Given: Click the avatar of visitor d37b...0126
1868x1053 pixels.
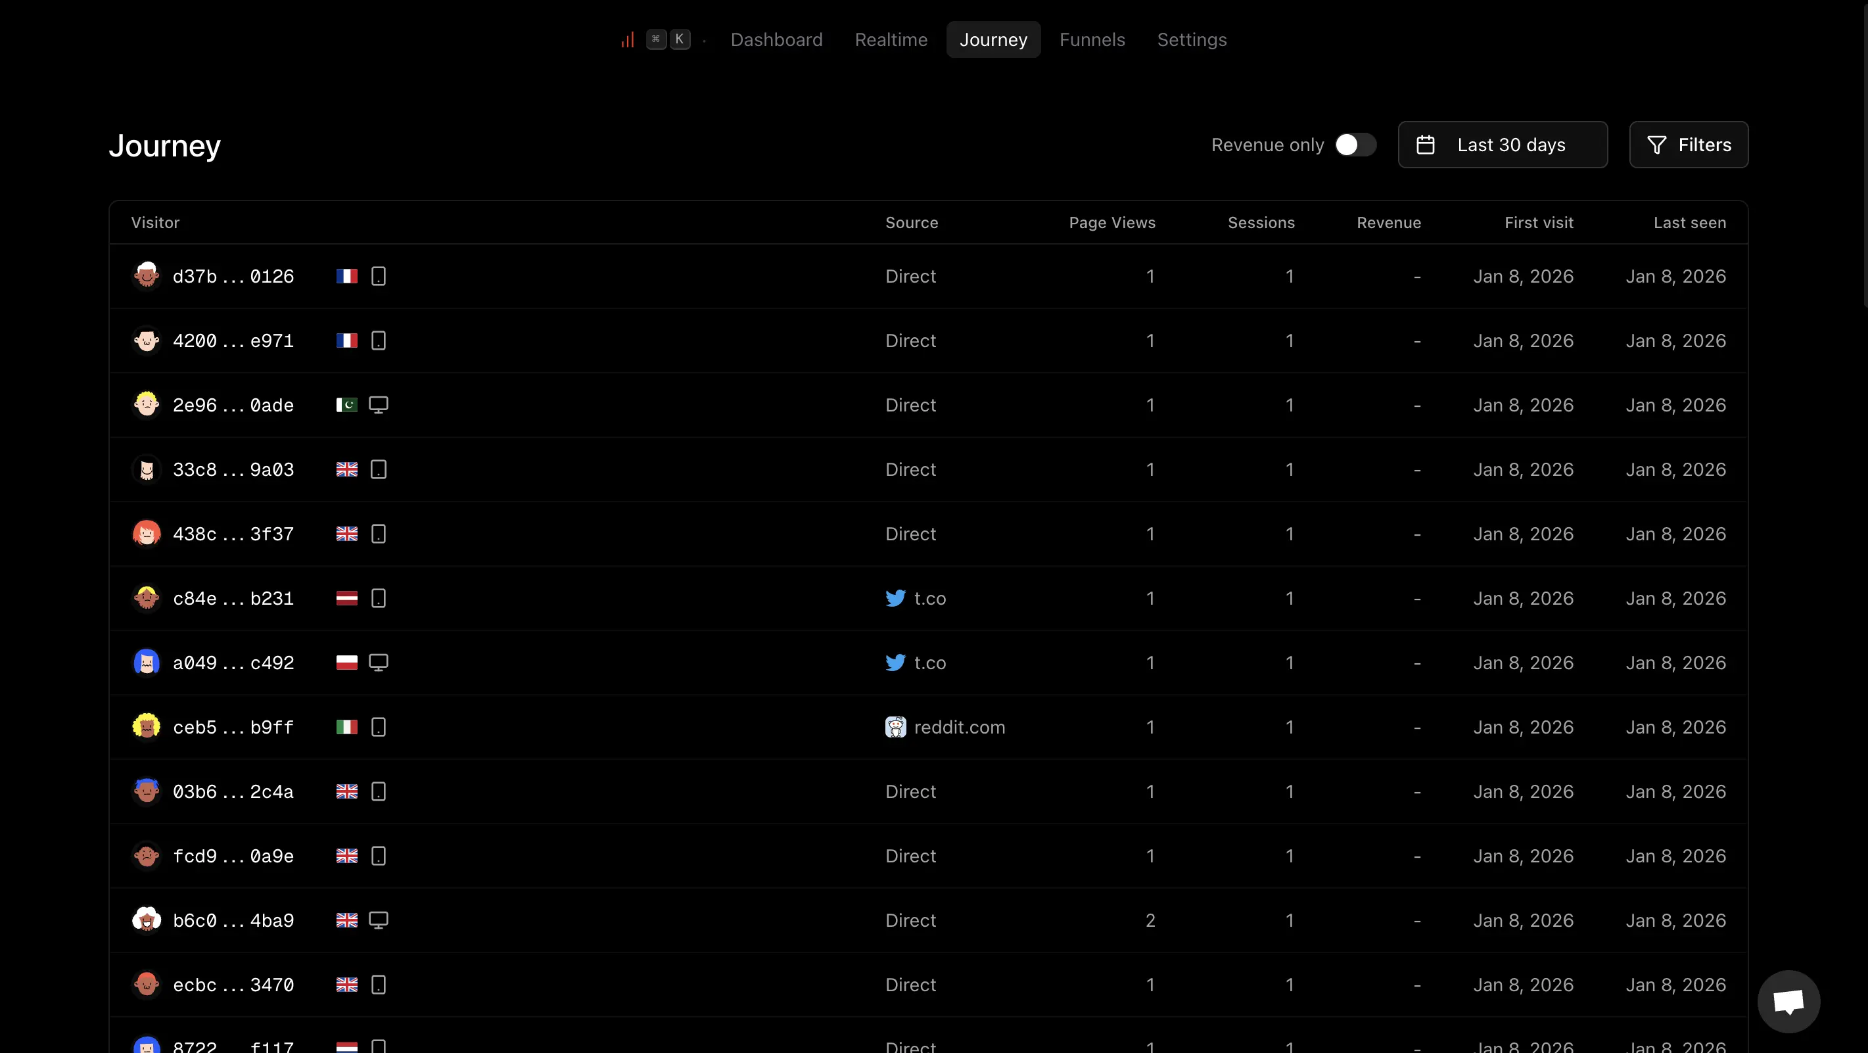Looking at the screenshot, I should tap(147, 276).
